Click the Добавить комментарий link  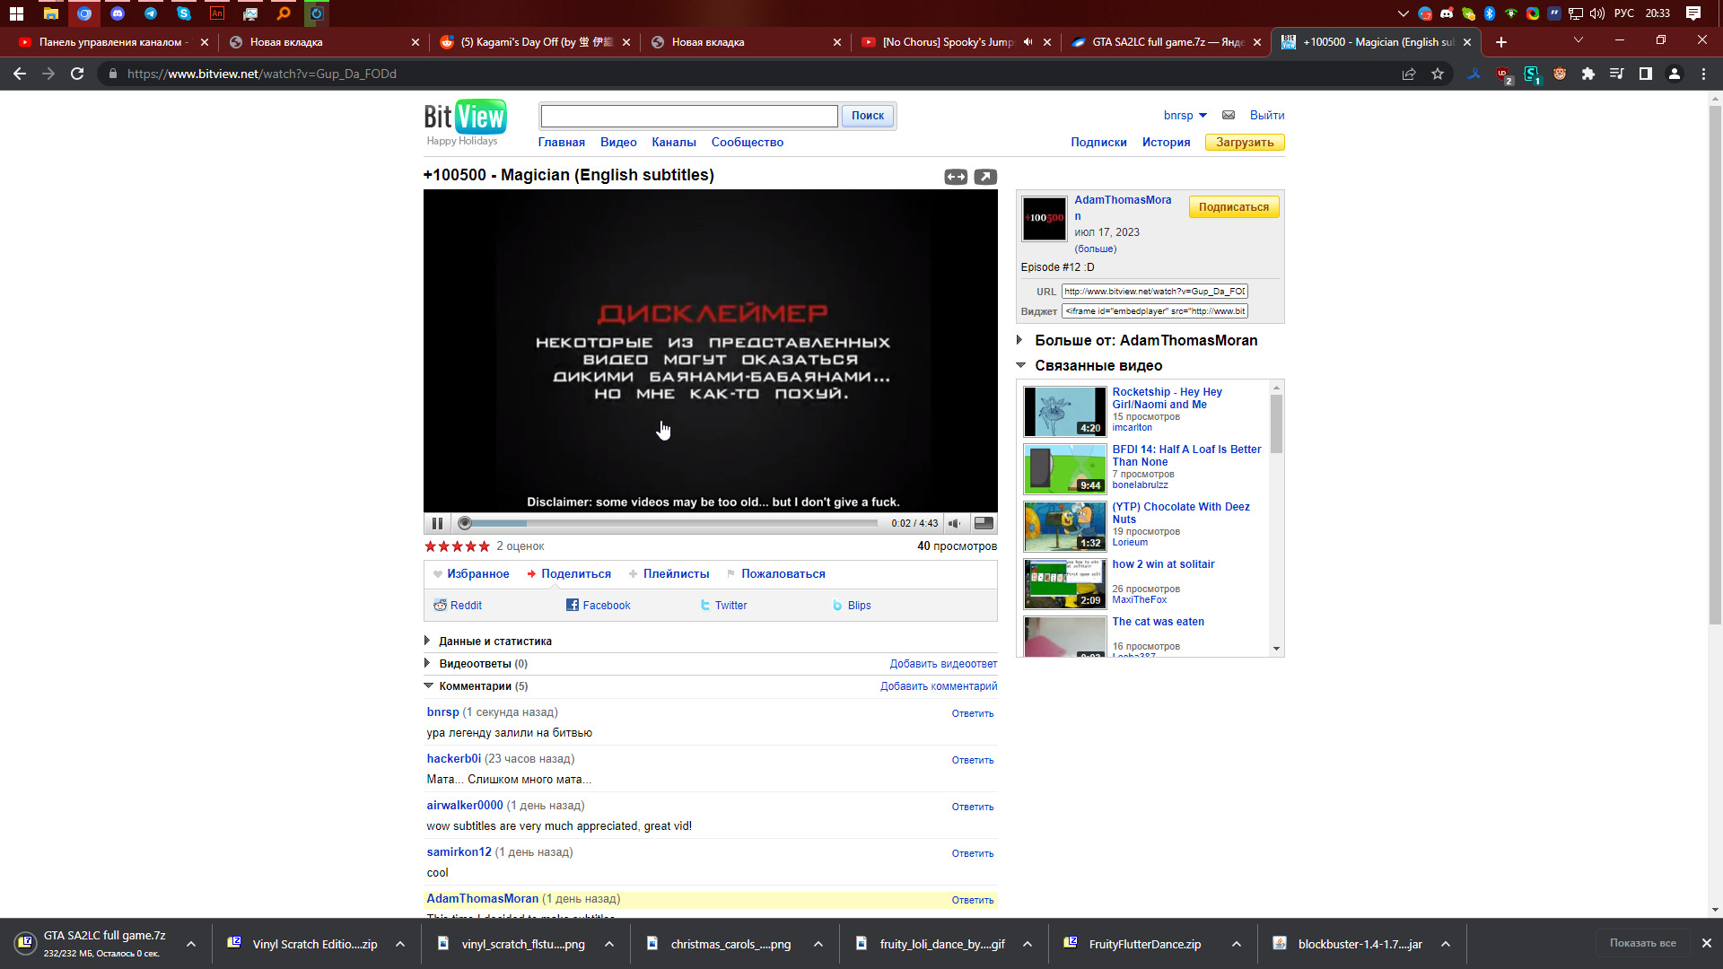939,686
